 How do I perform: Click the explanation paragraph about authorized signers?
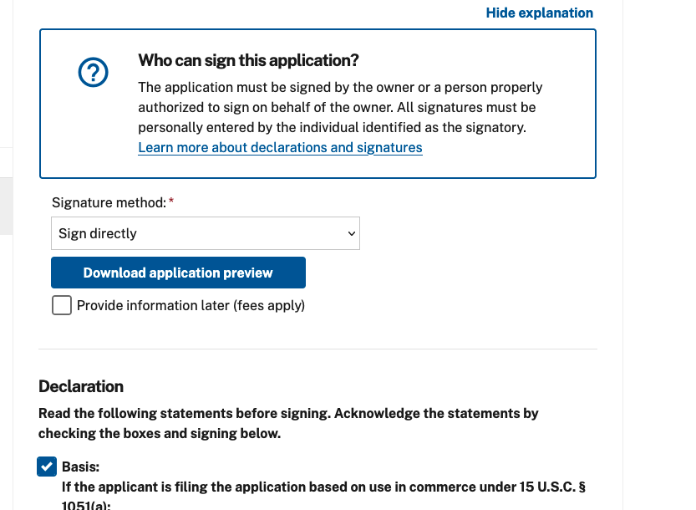pyautogui.click(x=339, y=107)
